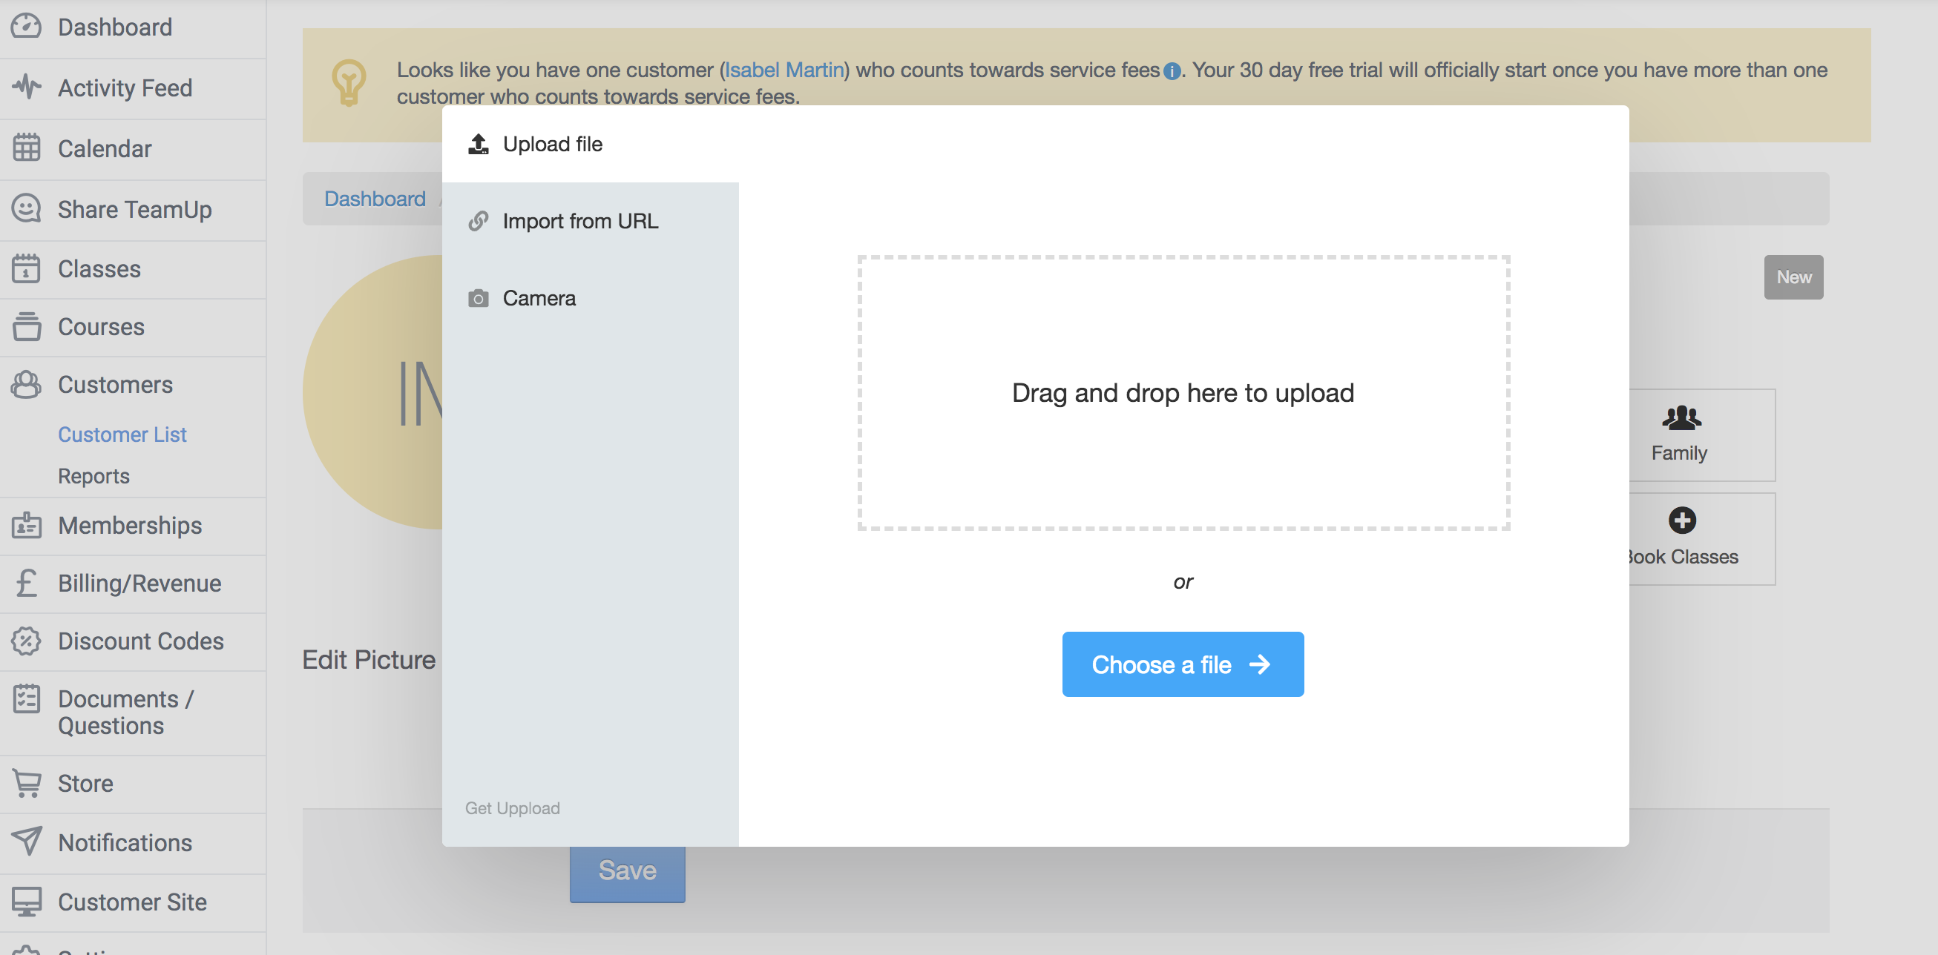Open Reports under Customers
Screen dimensions: 1938x955
(93, 476)
